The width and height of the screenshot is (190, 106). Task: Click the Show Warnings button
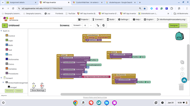point(38,90)
